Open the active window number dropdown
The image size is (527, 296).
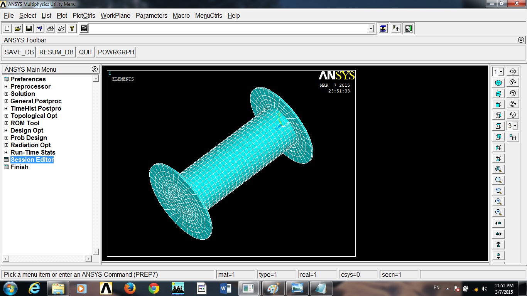[501, 72]
